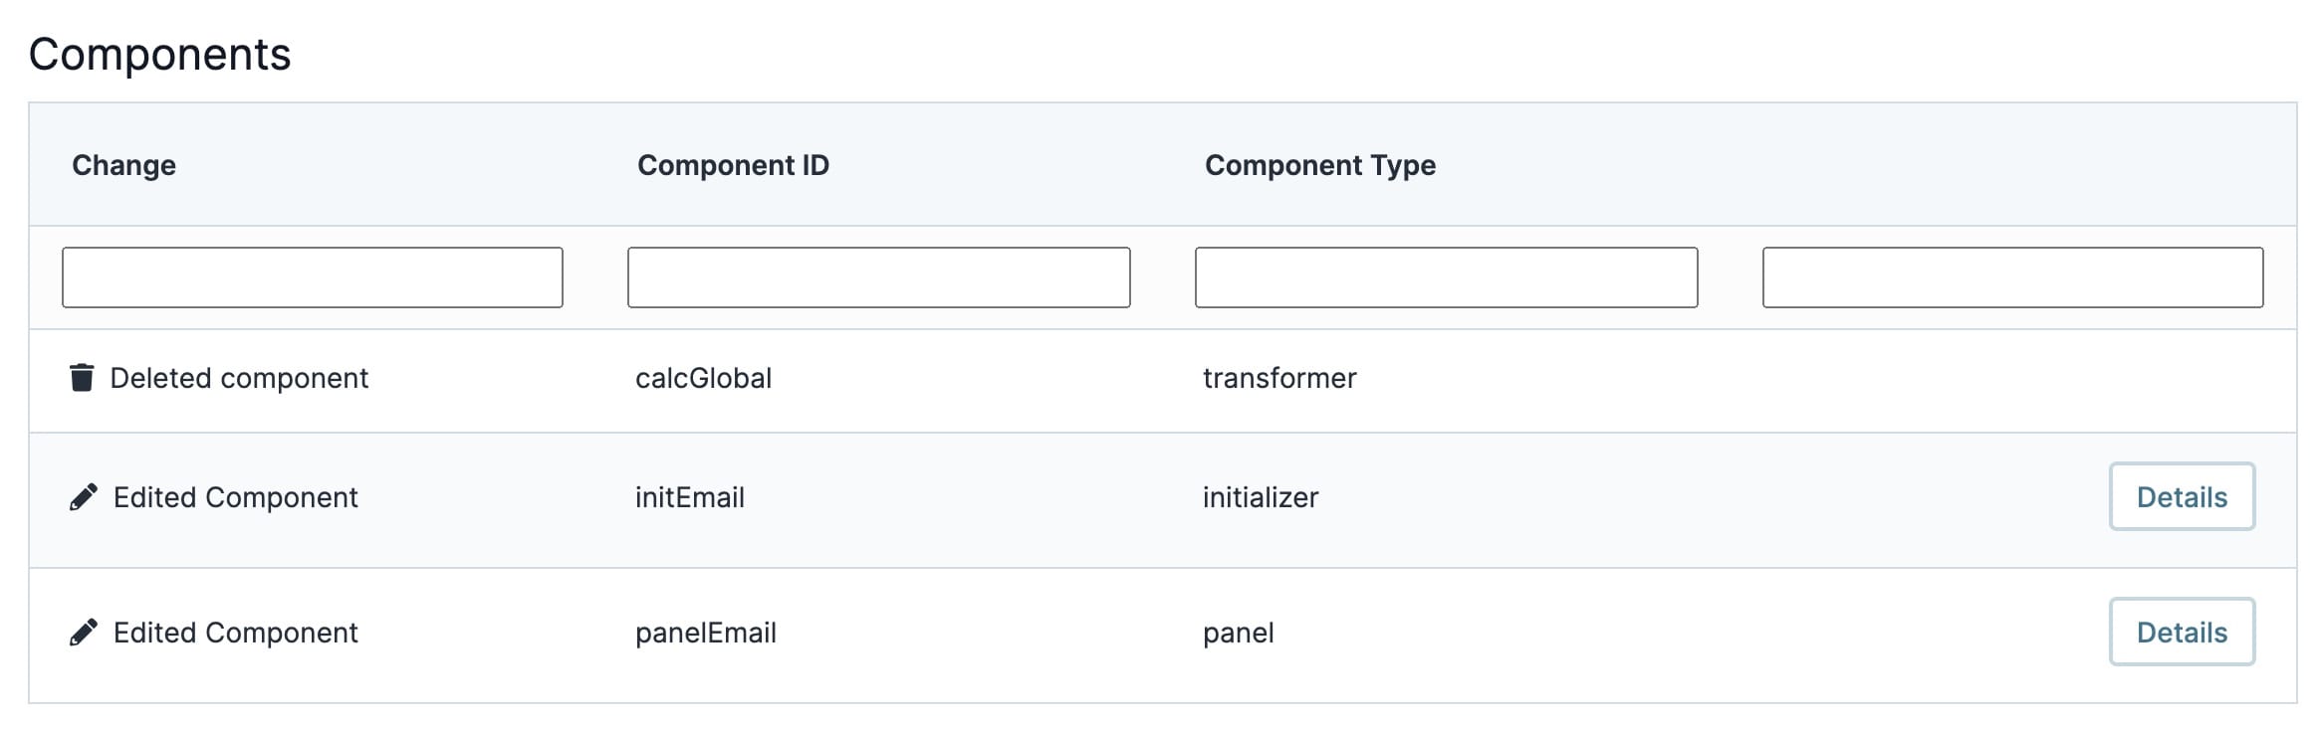Focus the last column's filter field
The width and height of the screenshot is (2320, 732).
tap(2013, 277)
